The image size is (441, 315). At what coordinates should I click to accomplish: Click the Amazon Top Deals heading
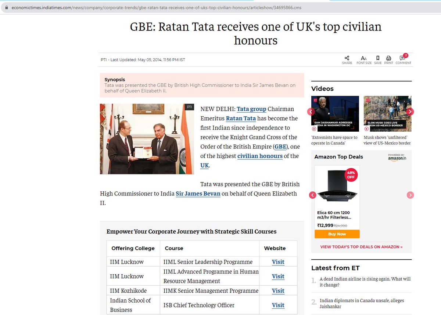pyautogui.click(x=338, y=157)
